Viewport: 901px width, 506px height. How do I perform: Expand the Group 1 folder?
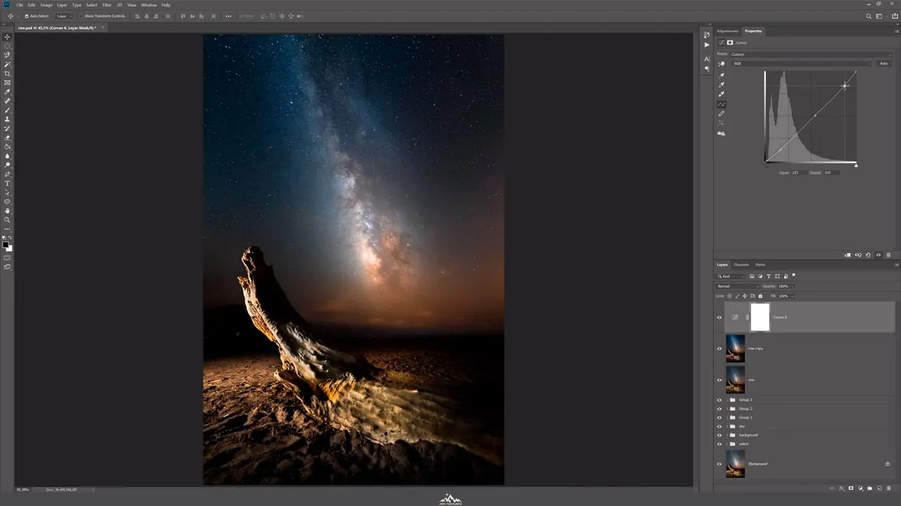pyautogui.click(x=726, y=417)
